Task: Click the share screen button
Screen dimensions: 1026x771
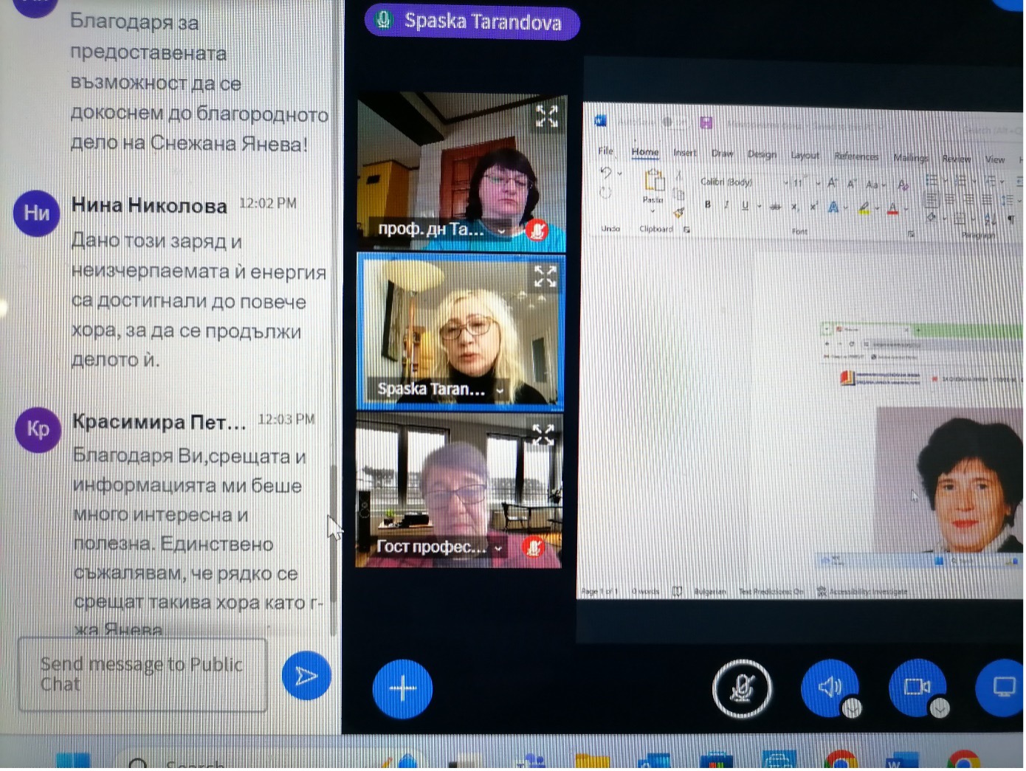Action: (x=1002, y=688)
